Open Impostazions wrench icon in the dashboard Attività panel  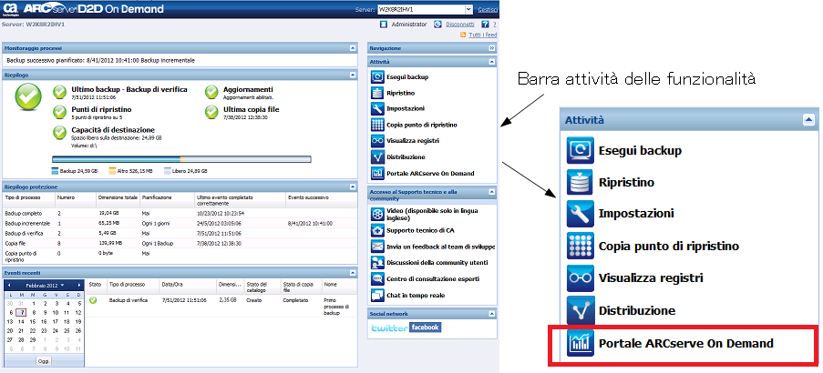(377, 108)
